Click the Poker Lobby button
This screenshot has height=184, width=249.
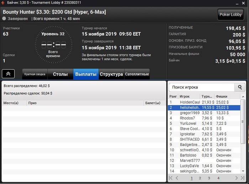click(231, 15)
